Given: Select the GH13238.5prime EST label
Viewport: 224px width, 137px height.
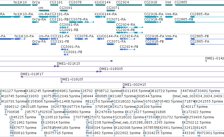Looking at the screenshot, I should click(99, 123).
